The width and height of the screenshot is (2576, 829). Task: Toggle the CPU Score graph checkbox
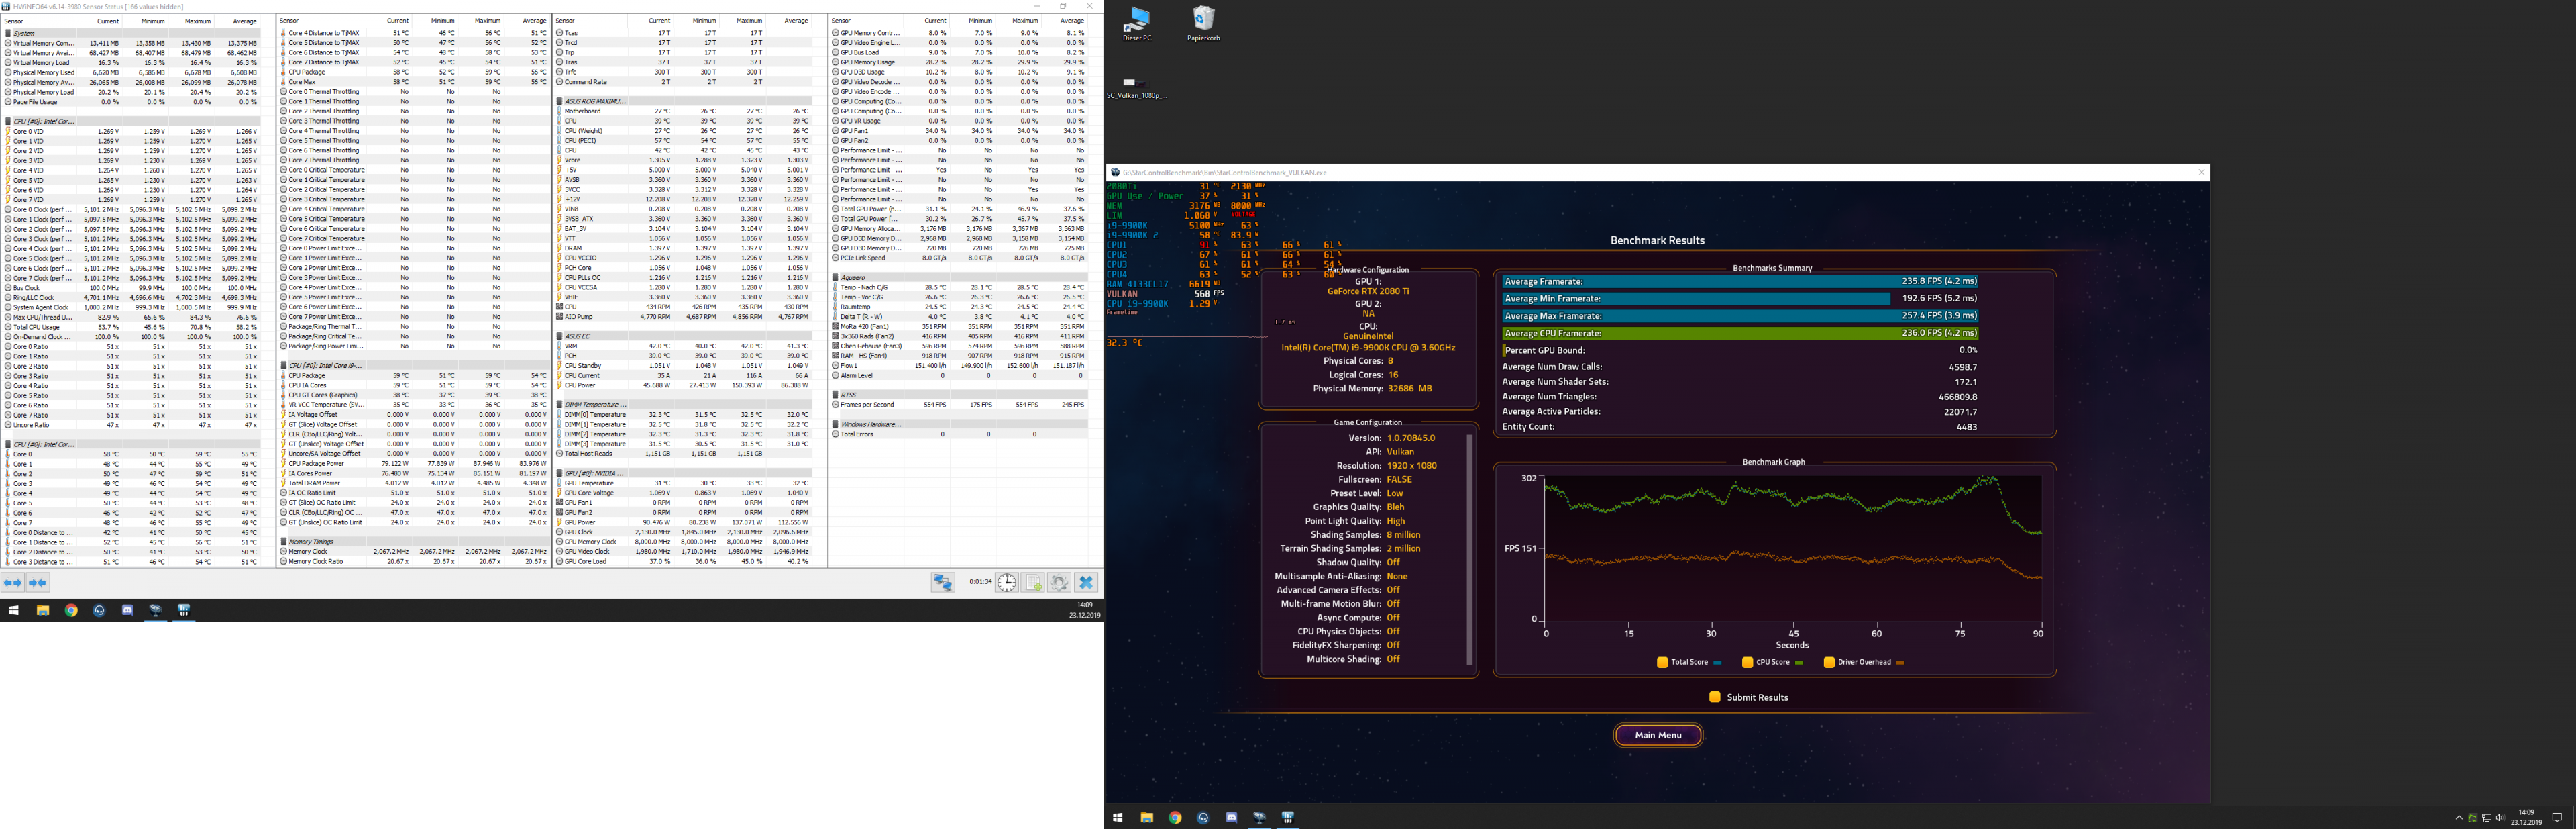pyautogui.click(x=1748, y=662)
